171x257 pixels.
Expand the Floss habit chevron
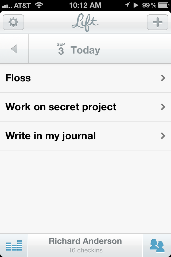(163, 78)
